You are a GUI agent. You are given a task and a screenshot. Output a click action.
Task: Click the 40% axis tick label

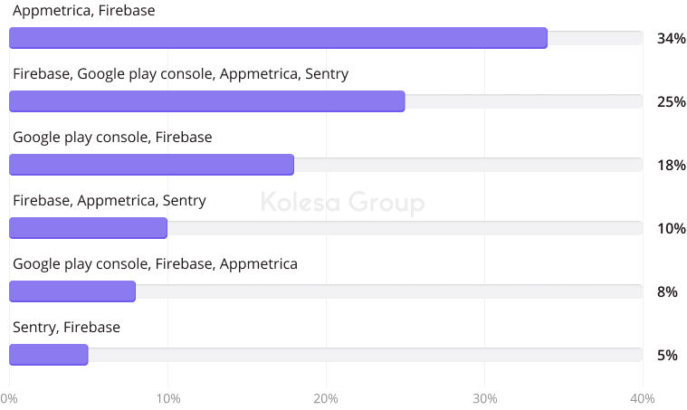[x=642, y=398]
